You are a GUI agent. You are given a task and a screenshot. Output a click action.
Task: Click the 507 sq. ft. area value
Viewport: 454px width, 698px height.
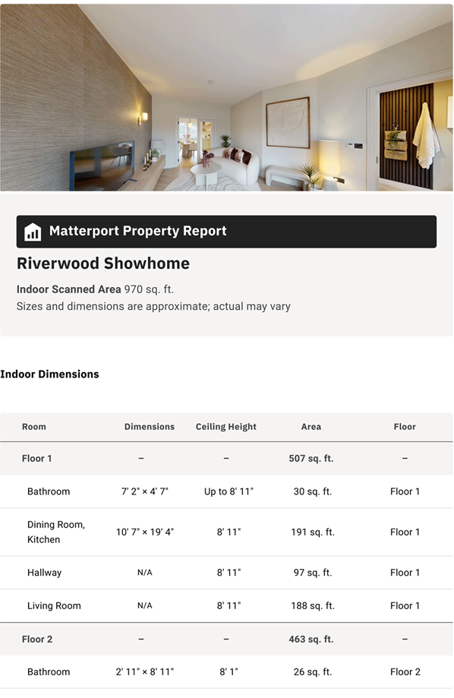311,459
